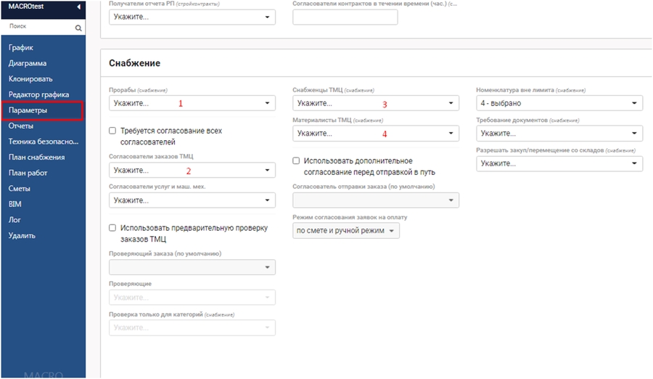Open the Прорабы dropdown
The height and width of the screenshot is (379, 653).
(x=192, y=104)
